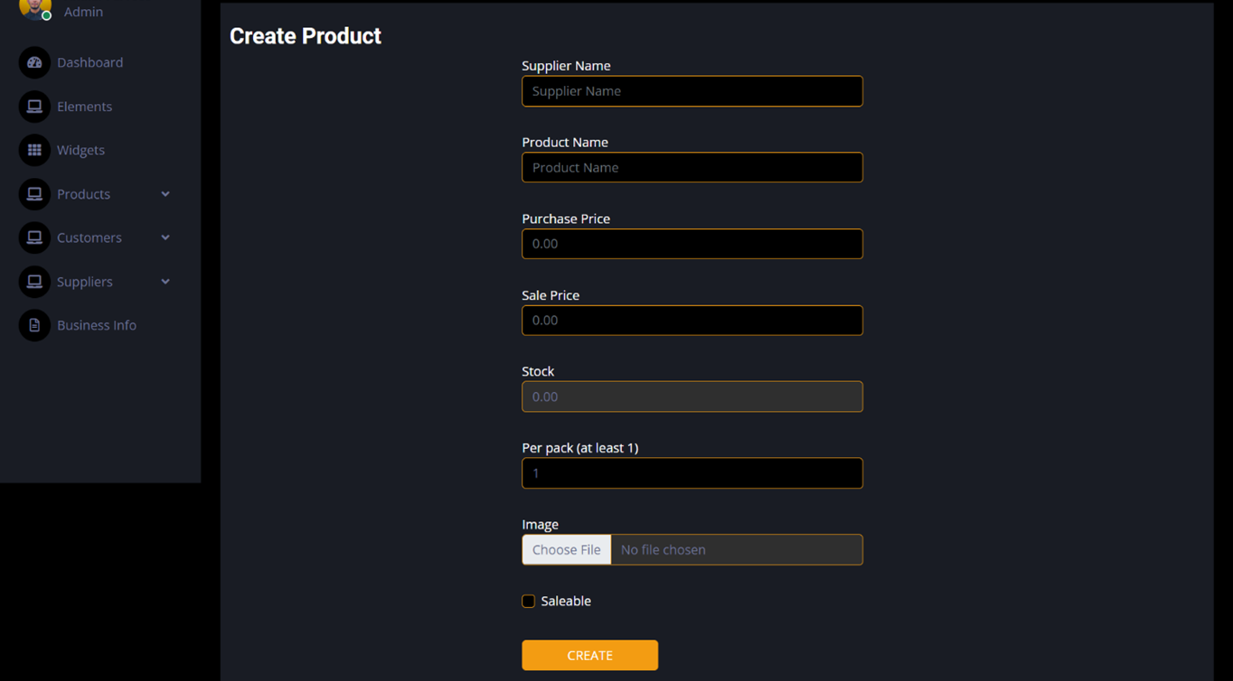Click the Dashboard gauge icon

click(x=34, y=62)
